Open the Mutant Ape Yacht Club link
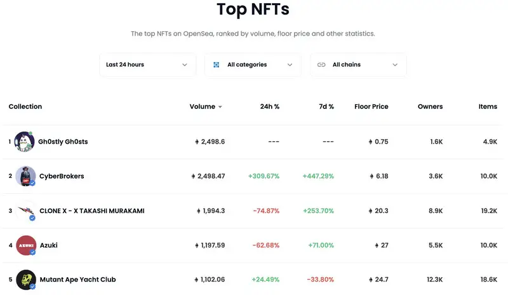 pos(77,279)
